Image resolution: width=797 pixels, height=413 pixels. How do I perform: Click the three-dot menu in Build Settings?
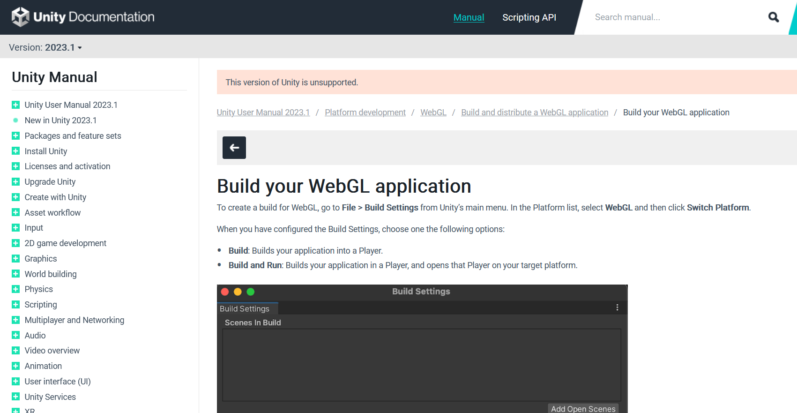(617, 308)
